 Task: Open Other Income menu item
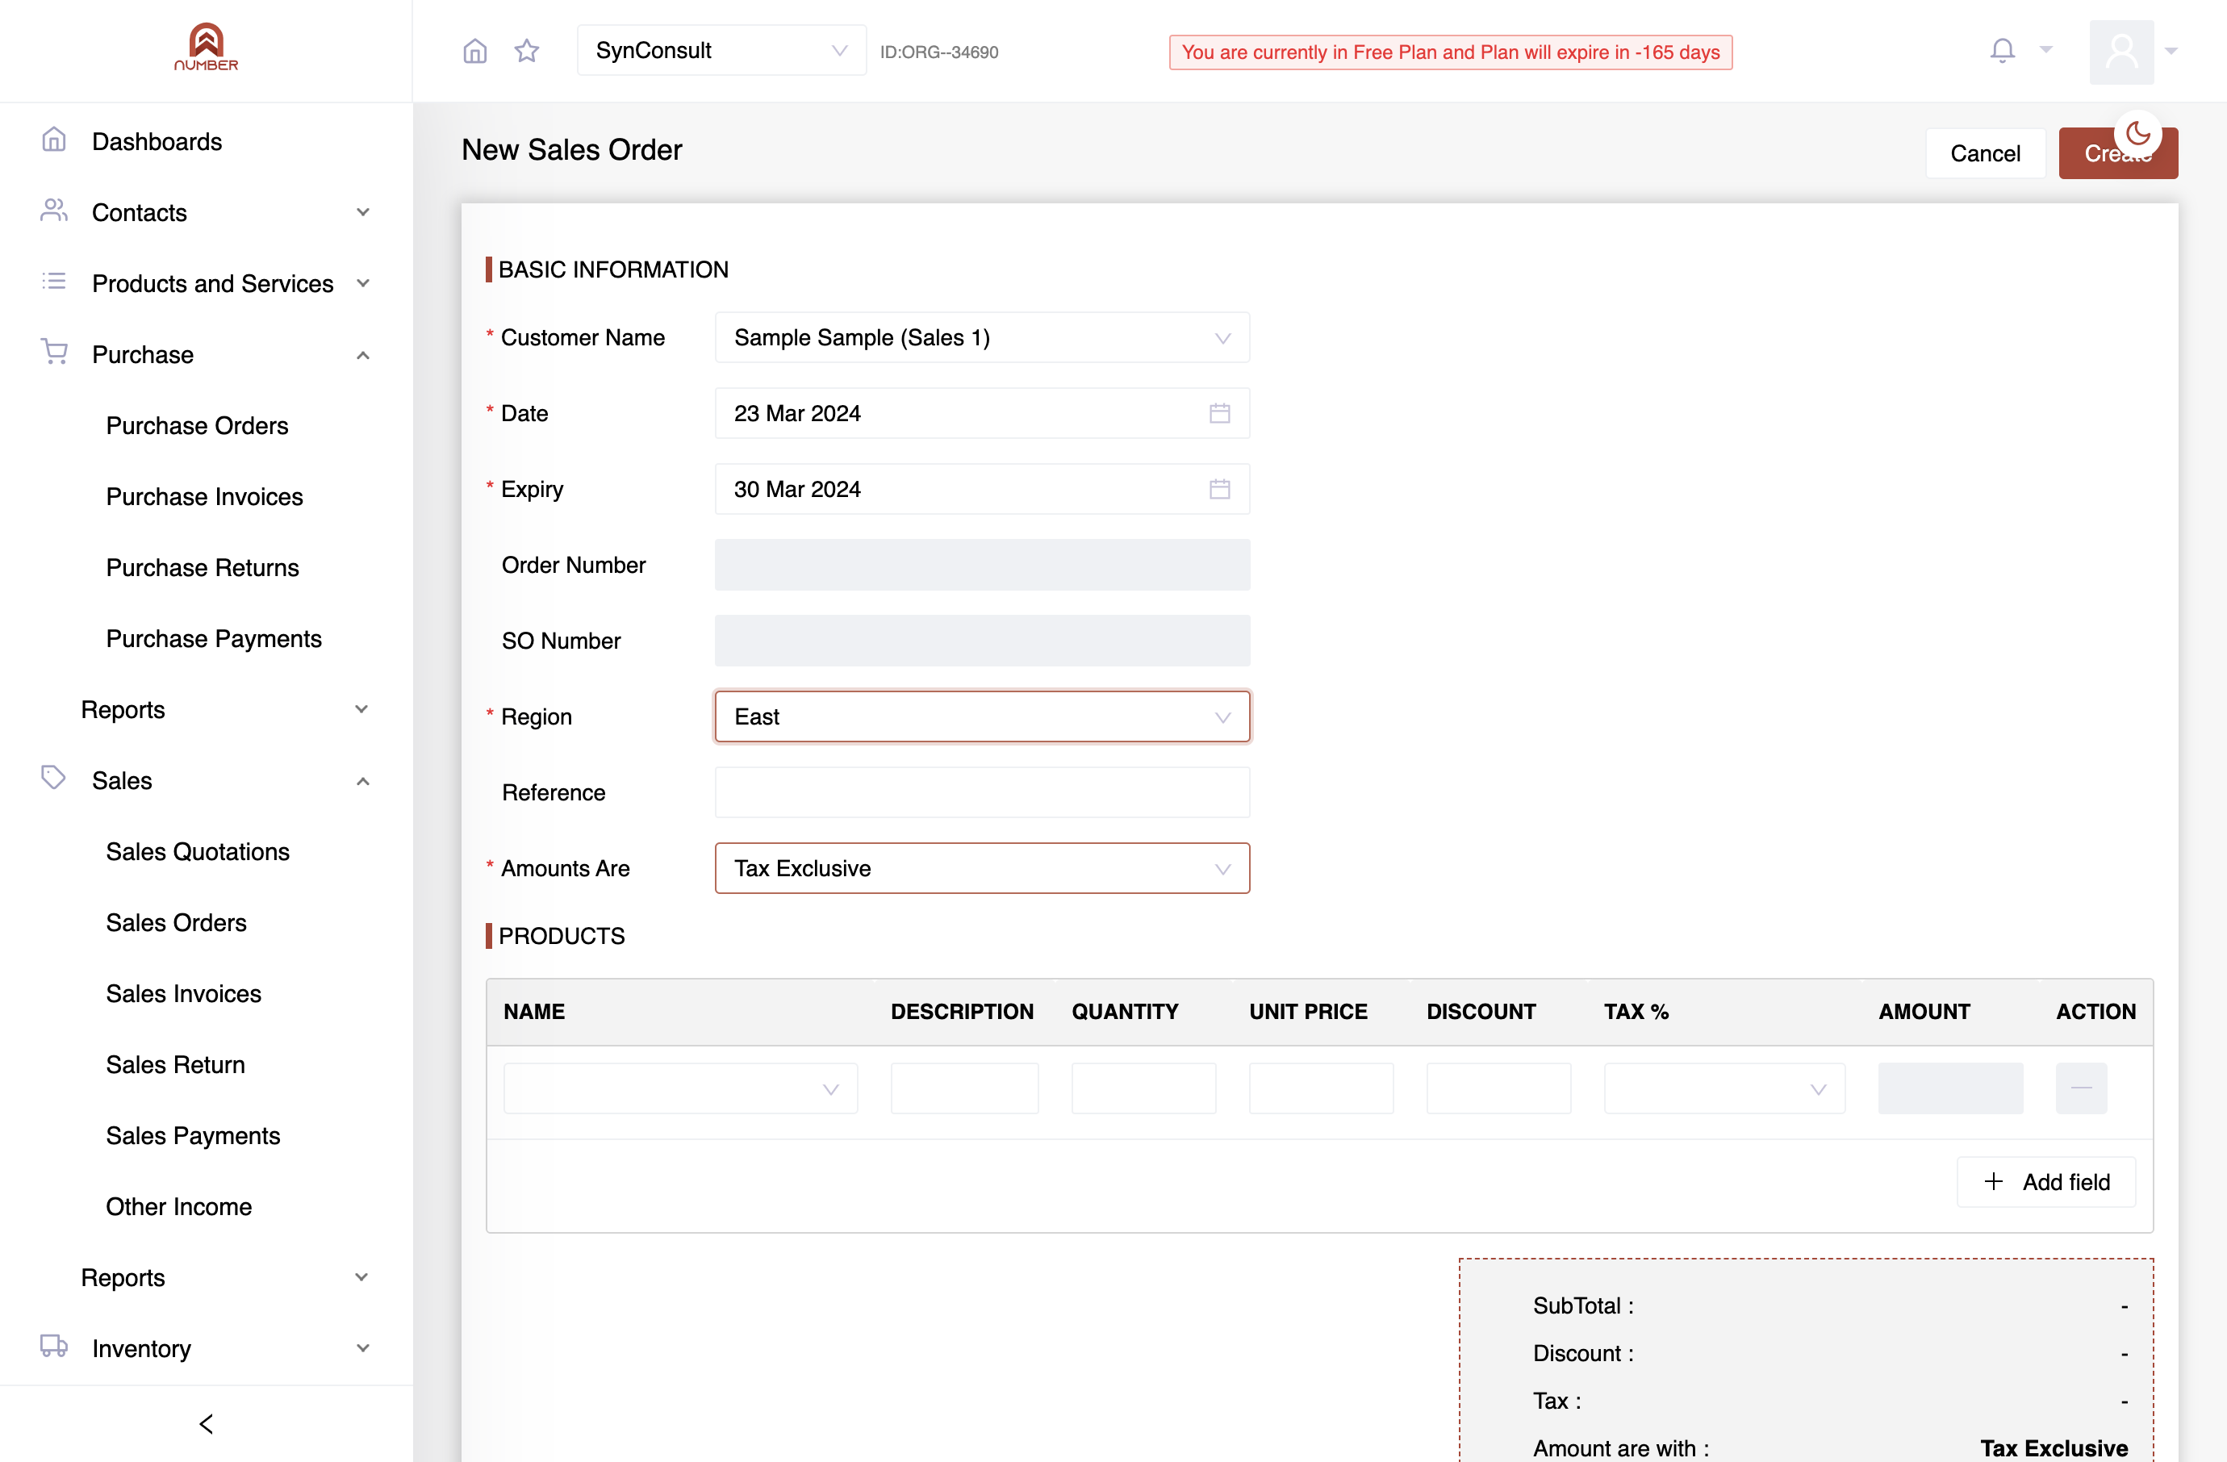coord(178,1207)
